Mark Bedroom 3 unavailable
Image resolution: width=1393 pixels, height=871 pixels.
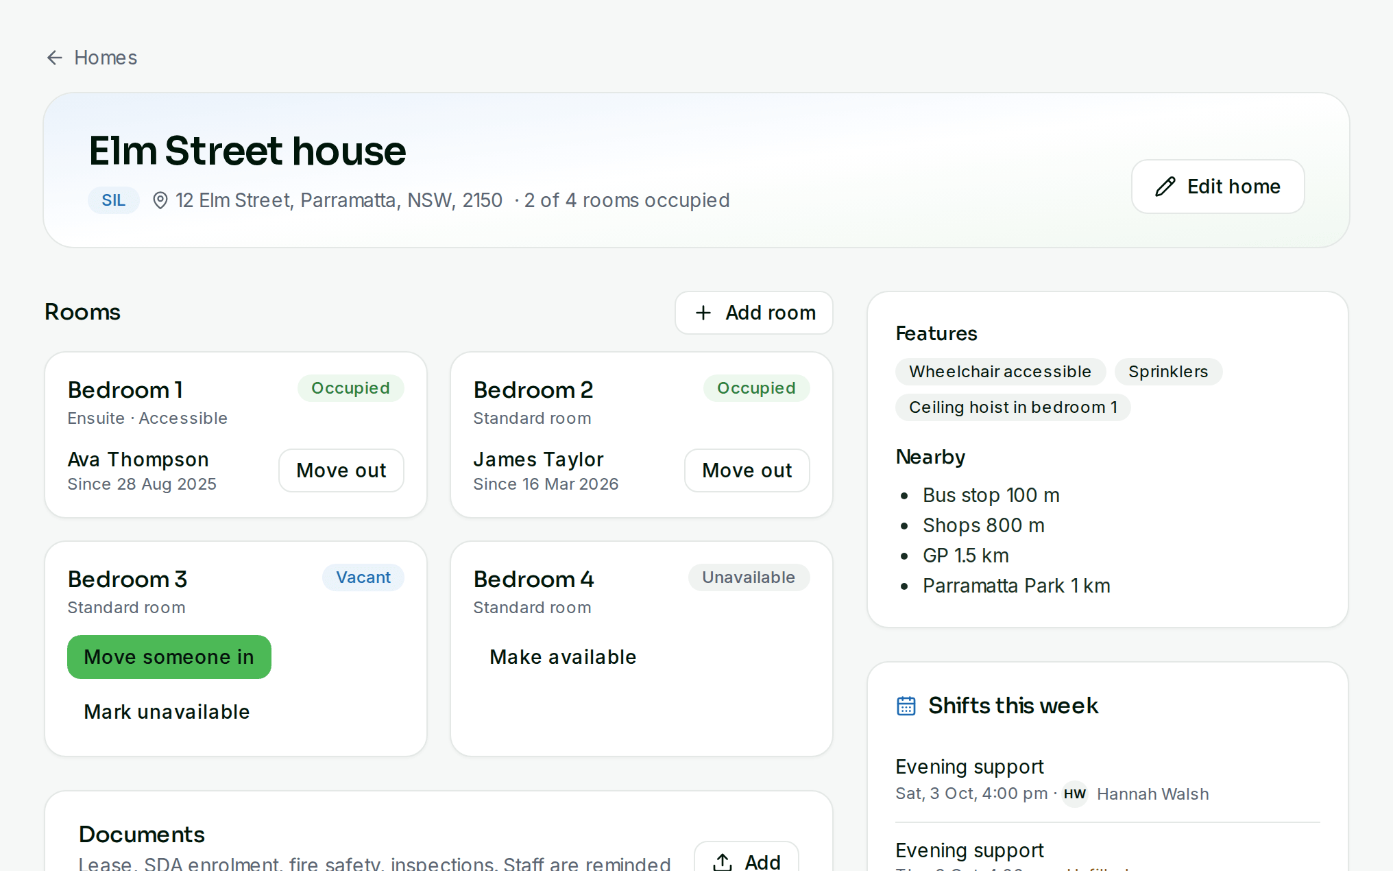167,712
